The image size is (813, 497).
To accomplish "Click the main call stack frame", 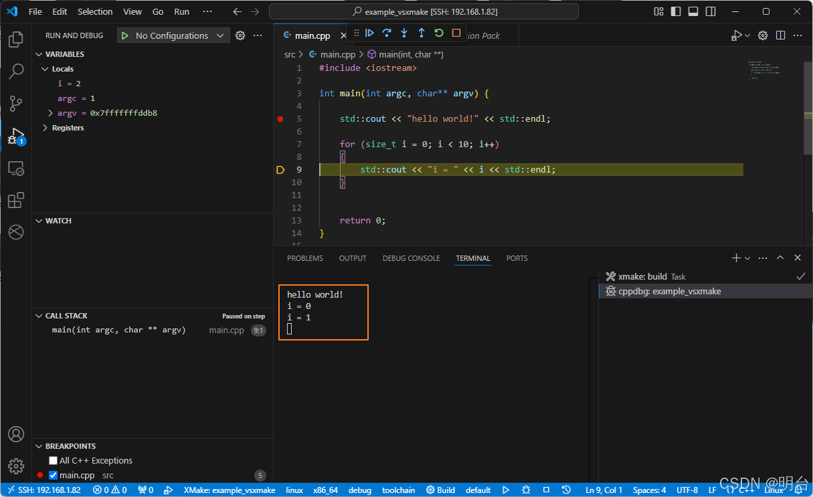I will (x=153, y=330).
